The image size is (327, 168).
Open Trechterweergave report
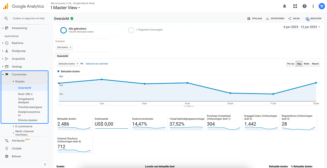30,107
